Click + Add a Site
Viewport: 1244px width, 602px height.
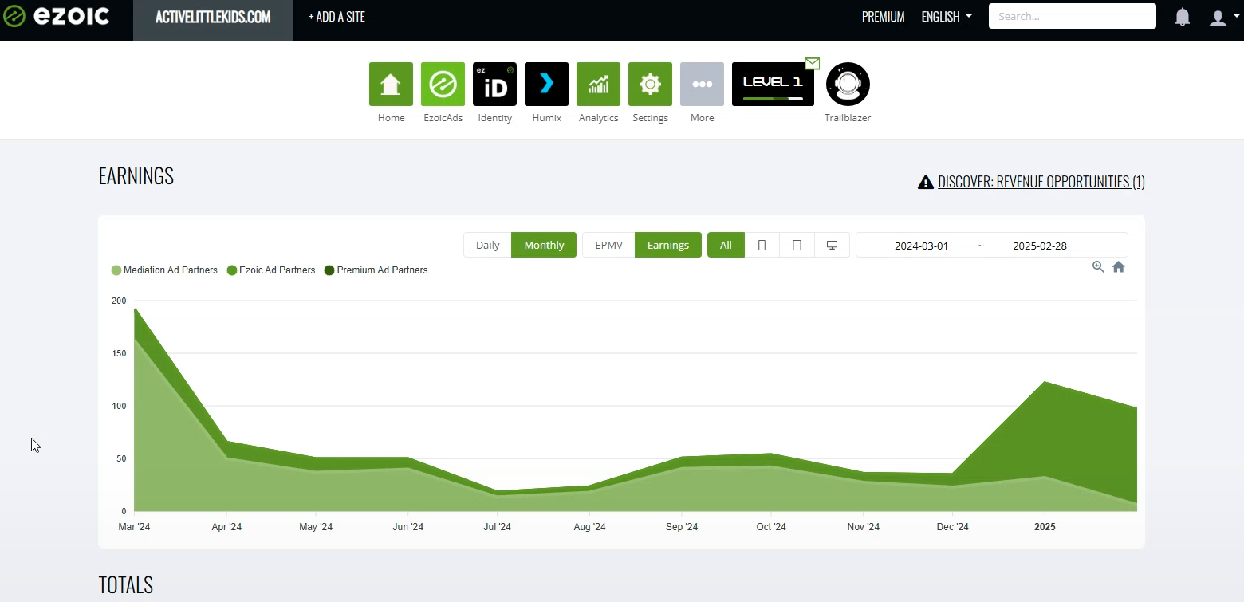(x=337, y=17)
